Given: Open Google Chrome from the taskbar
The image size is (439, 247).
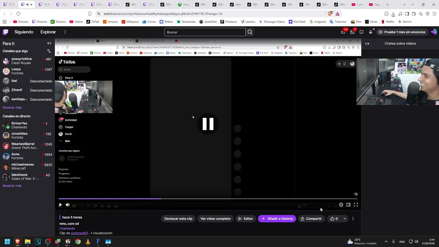Looking at the screenshot, I should [x=78, y=242].
